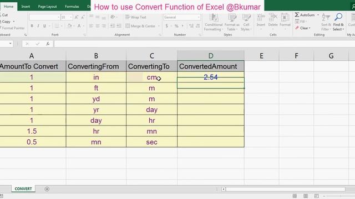Click Center alignment icon
This screenshot has width=355, height=199.
(x=98, y=26)
